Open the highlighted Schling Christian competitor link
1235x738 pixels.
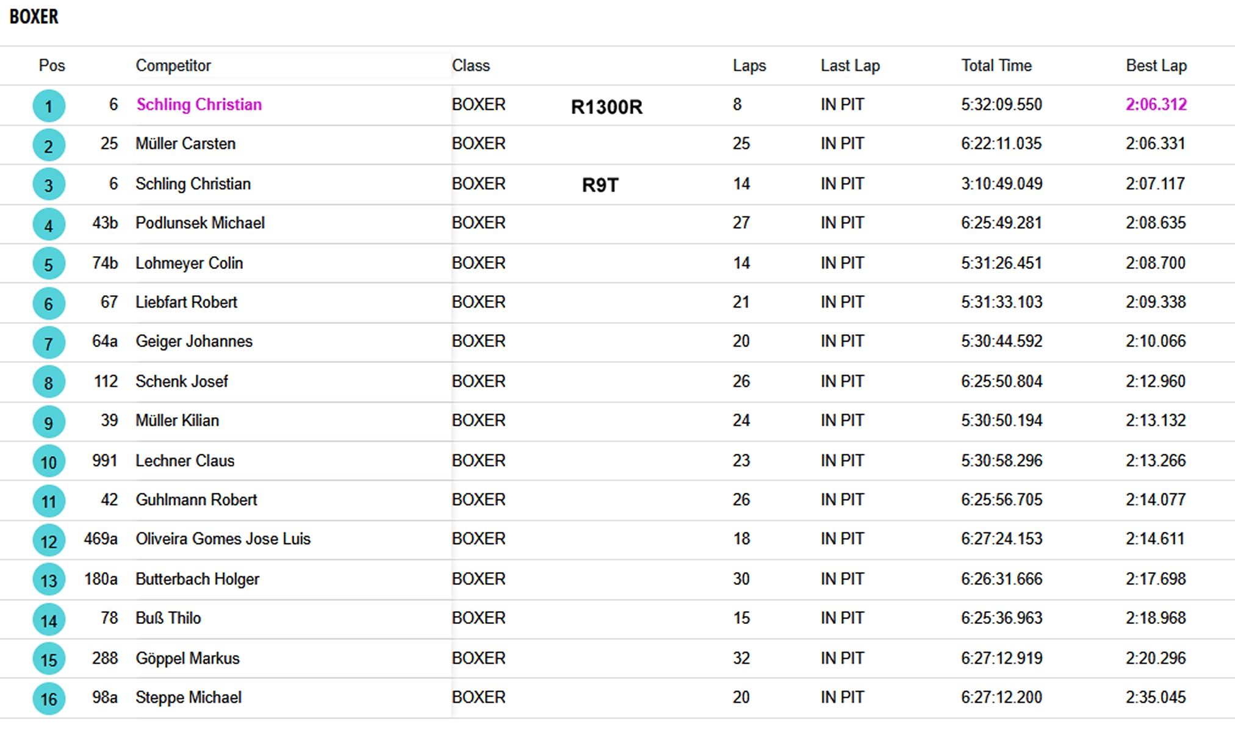coord(199,104)
